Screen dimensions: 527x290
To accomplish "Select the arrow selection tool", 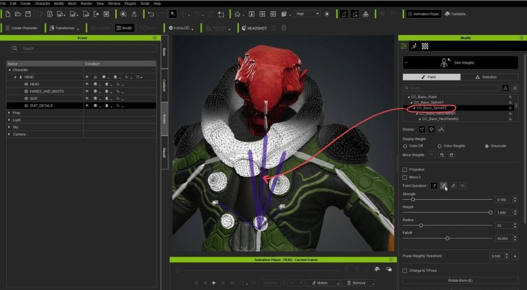I will [x=173, y=14].
